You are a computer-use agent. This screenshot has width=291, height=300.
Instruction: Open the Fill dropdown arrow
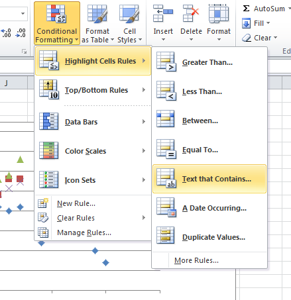pyautogui.click(x=268, y=23)
